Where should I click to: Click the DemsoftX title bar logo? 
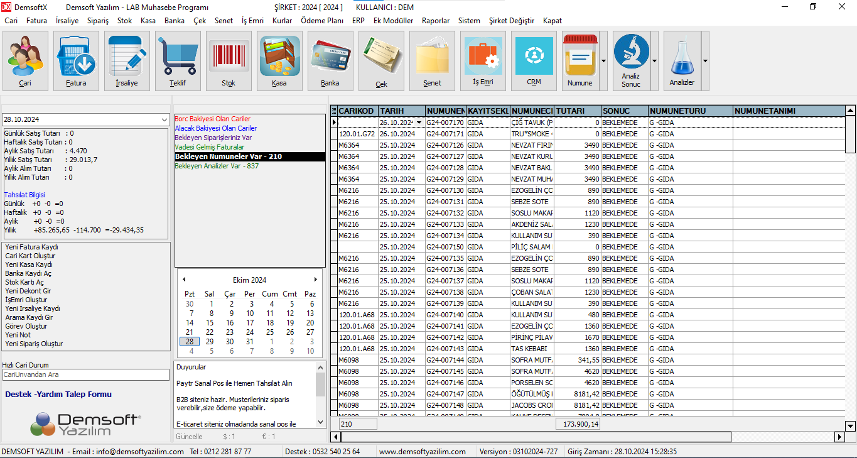(x=6, y=7)
